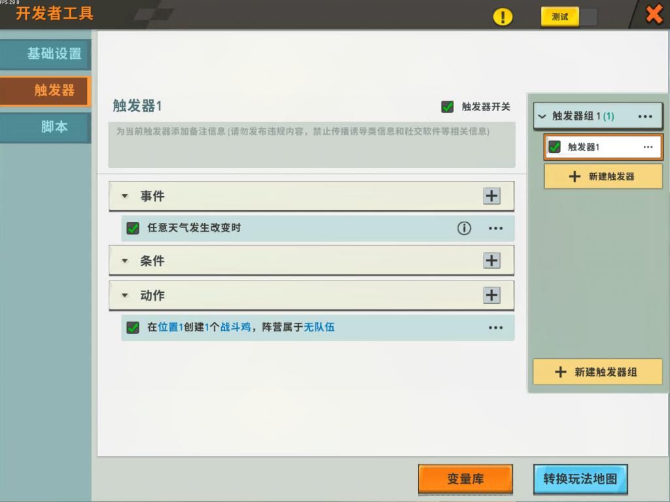The image size is (670, 502).
Task: Switch to the 基础设置 tab
Action: [46, 54]
